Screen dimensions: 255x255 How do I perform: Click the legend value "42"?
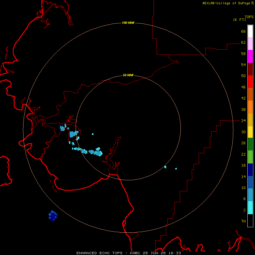[x=243, y=98]
